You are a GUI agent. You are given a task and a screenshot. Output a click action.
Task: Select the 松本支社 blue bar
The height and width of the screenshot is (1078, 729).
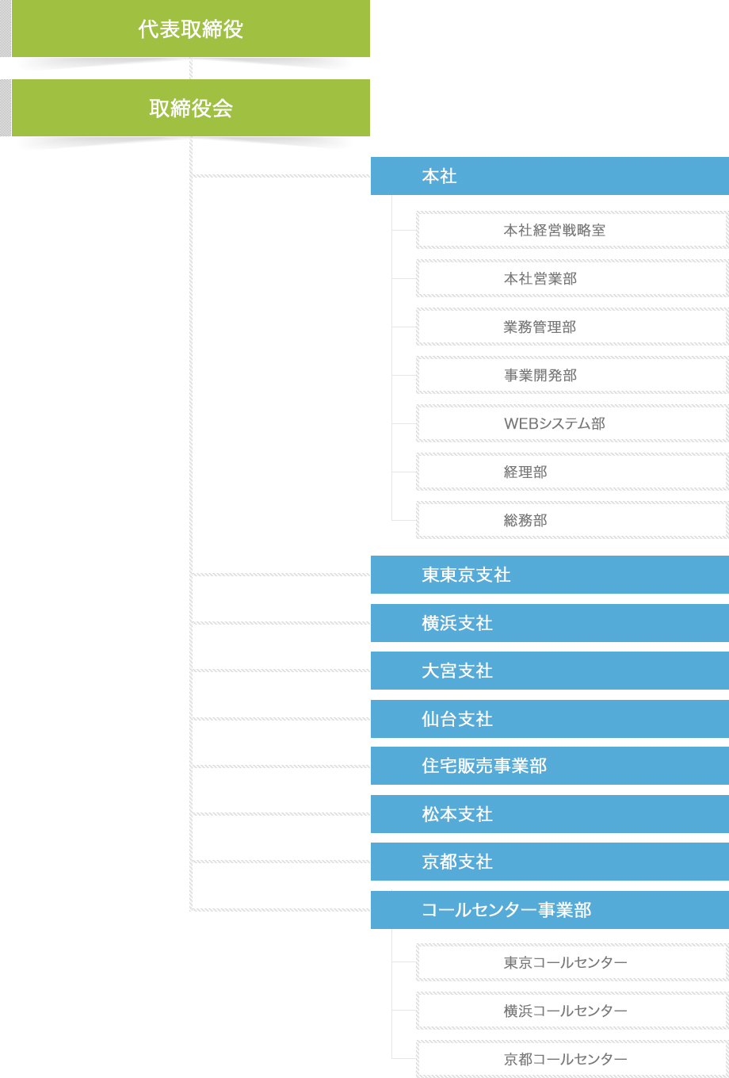pos(550,814)
